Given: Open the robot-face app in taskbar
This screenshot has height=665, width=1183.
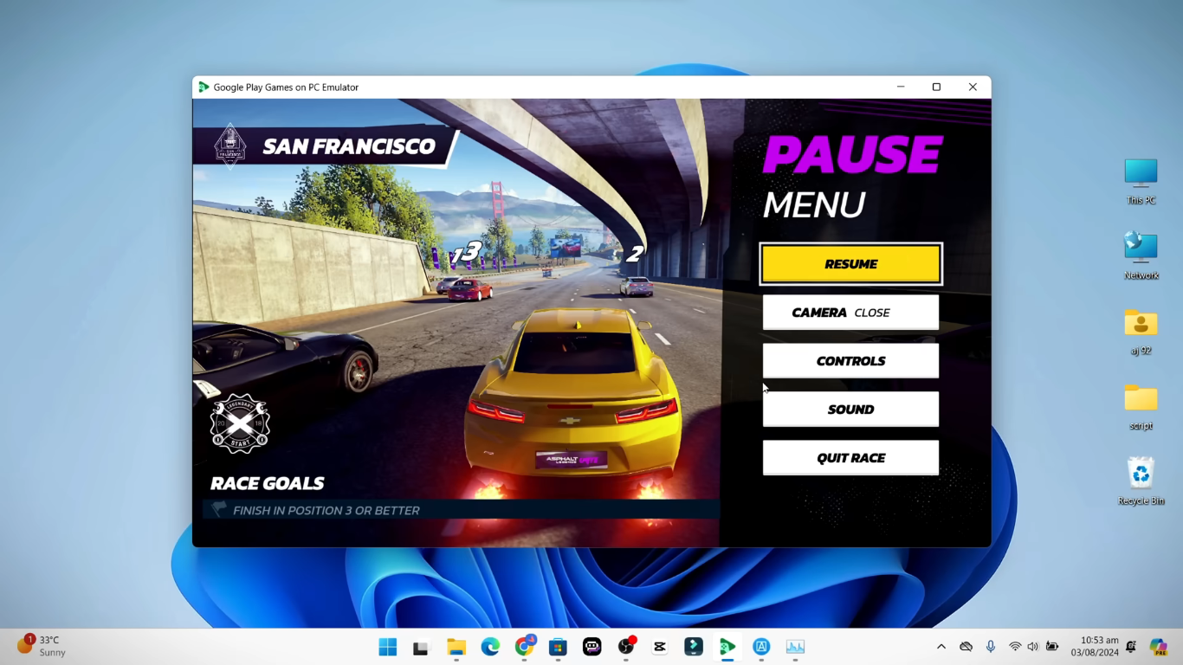Looking at the screenshot, I should point(592,647).
